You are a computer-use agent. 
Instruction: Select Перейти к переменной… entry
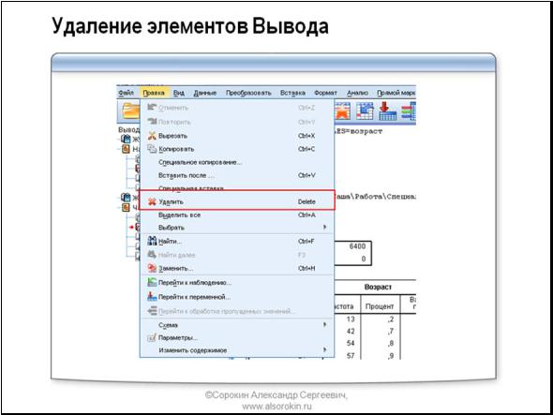coord(236,297)
